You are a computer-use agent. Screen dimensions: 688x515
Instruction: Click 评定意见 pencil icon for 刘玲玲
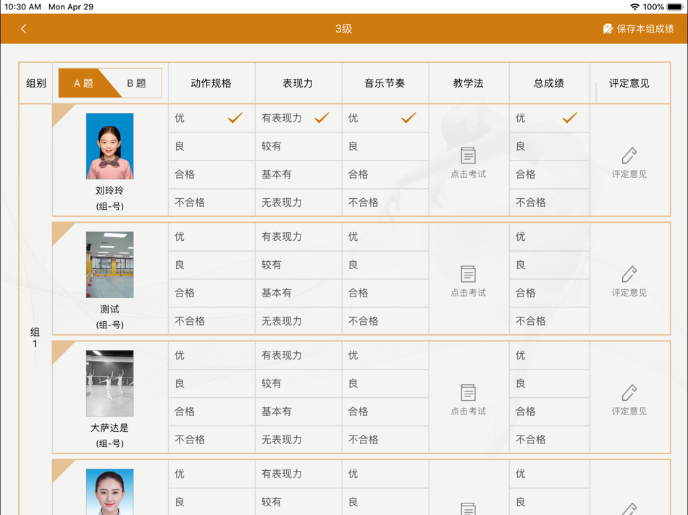coord(629,156)
